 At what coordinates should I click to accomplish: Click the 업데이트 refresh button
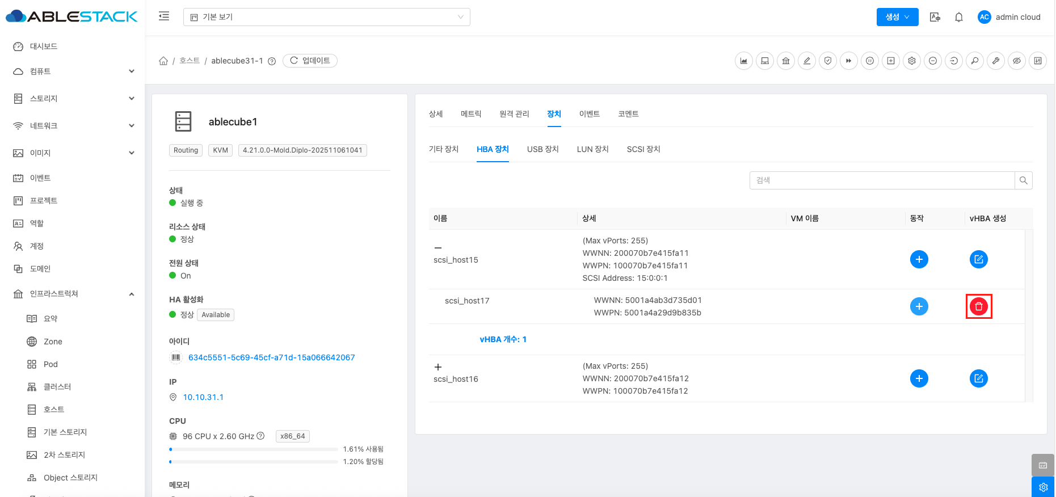click(310, 61)
